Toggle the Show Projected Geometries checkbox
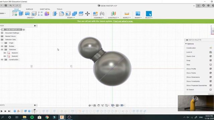This screenshot has width=214, height=120. tap(210, 85)
